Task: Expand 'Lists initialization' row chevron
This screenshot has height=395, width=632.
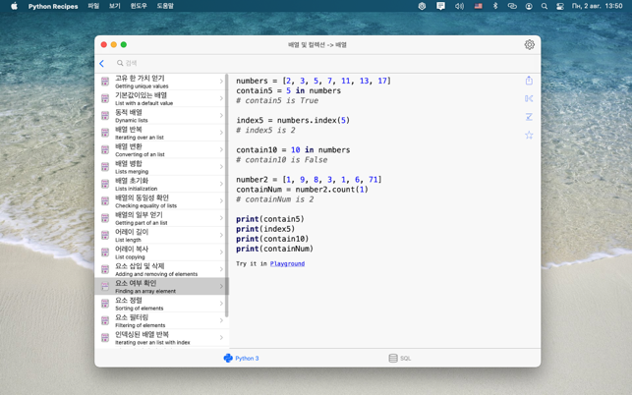Action: tap(221, 184)
